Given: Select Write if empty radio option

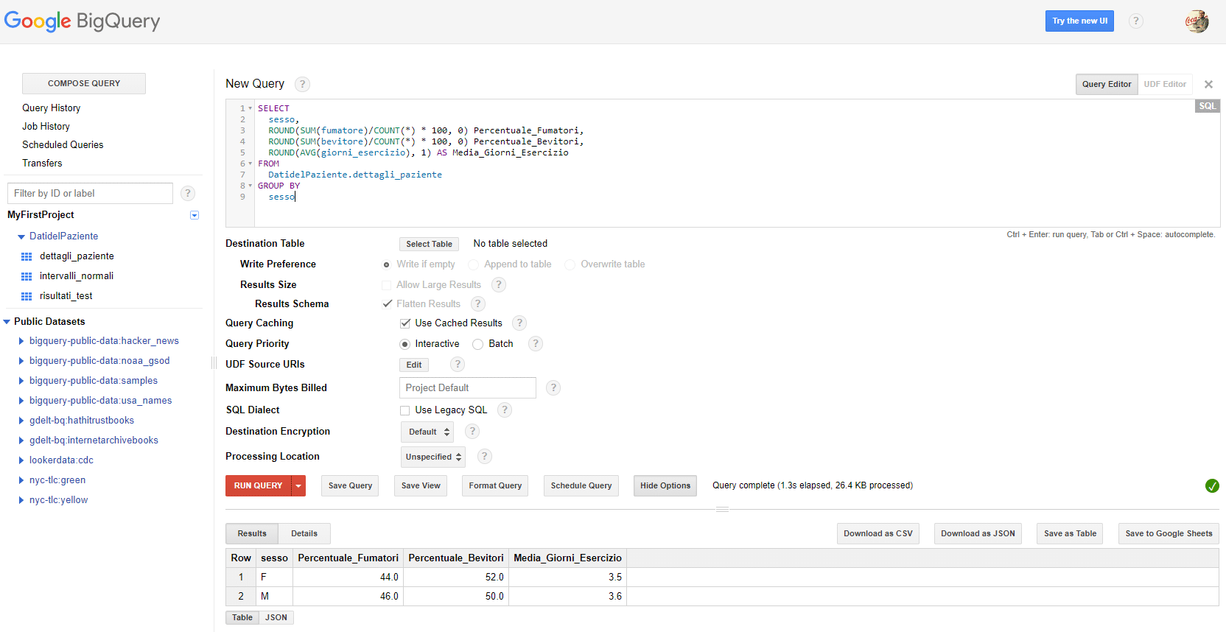Looking at the screenshot, I should click(386, 264).
